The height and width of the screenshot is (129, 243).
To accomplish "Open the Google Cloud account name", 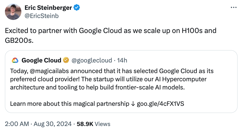I will 41,60.
